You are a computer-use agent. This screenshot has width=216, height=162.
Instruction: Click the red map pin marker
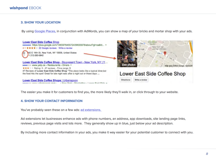[x=165, y=54]
